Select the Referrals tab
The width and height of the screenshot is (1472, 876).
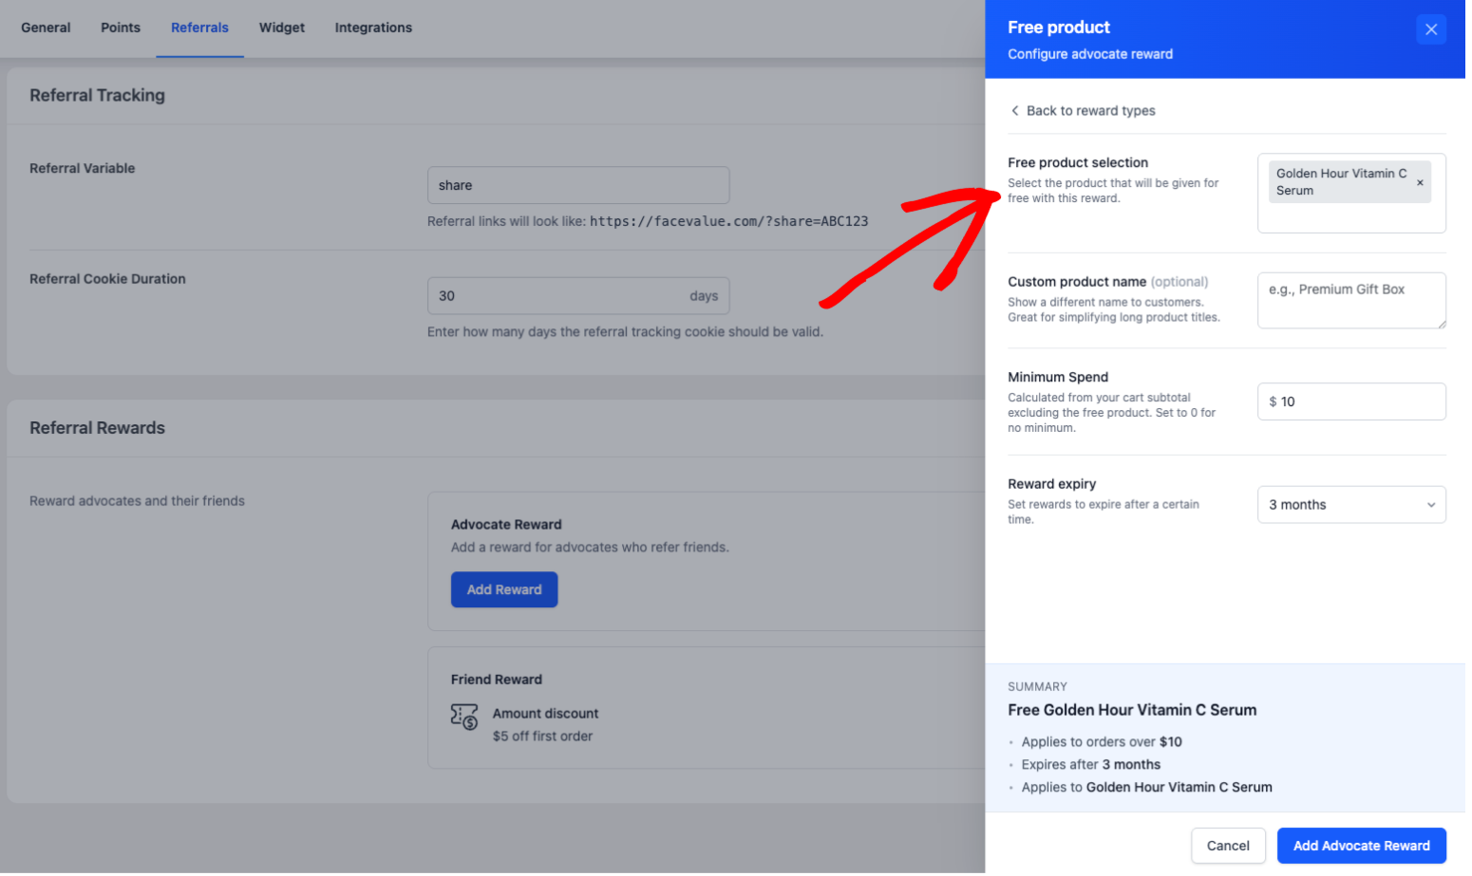199,28
